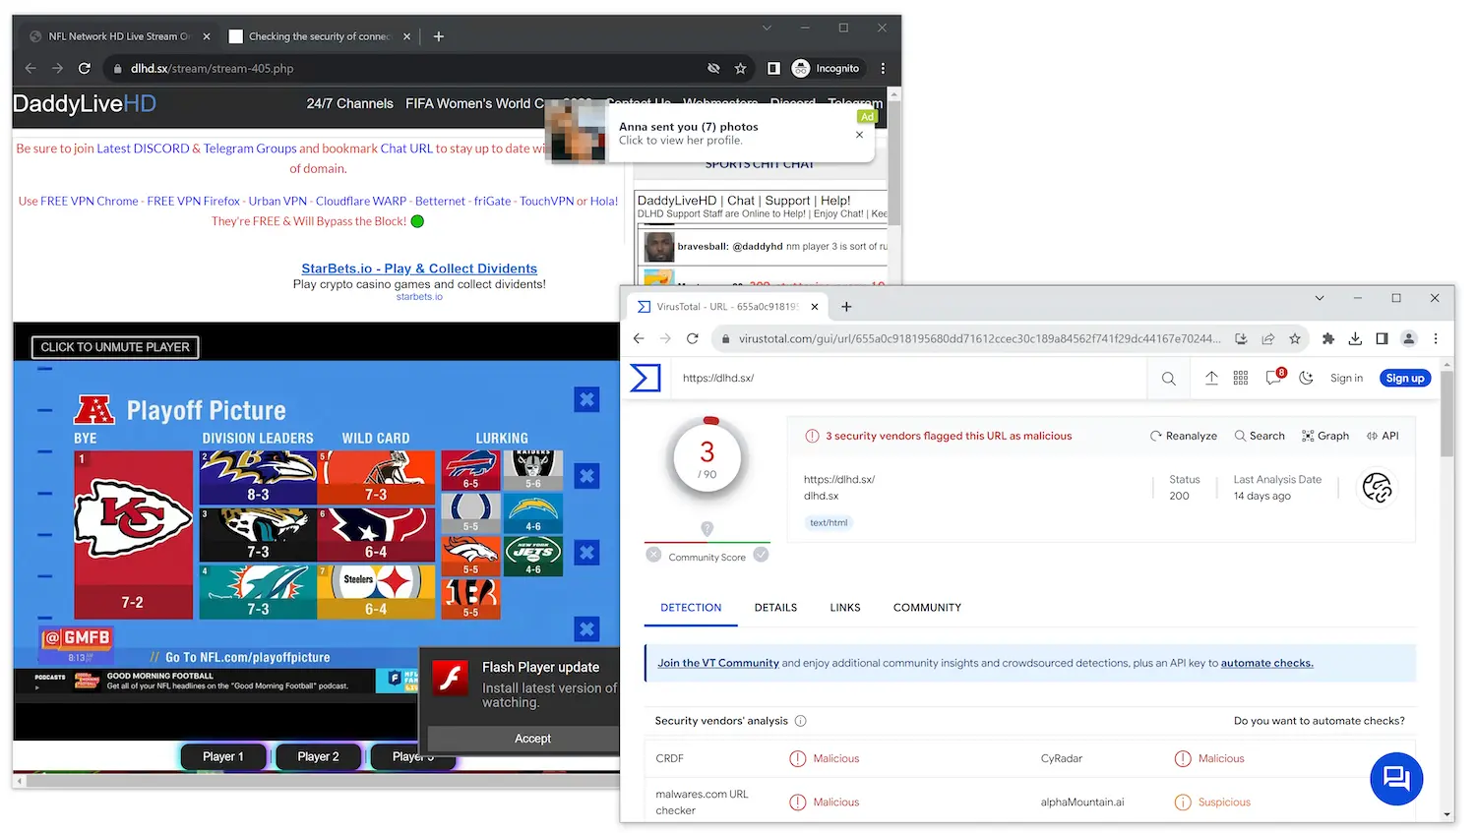The image size is (1476, 833).
Task: Open Graph view button
Action: pyautogui.click(x=1325, y=436)
